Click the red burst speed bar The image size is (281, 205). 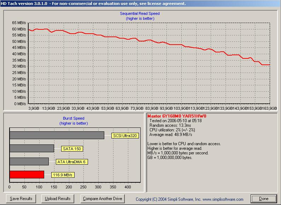[27, 175]
